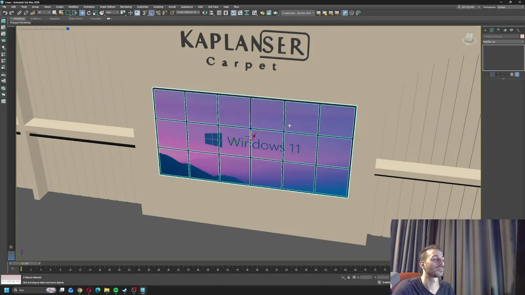Toggle the ribbon display
Screen dimensions: 525x295
coord(234,13)
